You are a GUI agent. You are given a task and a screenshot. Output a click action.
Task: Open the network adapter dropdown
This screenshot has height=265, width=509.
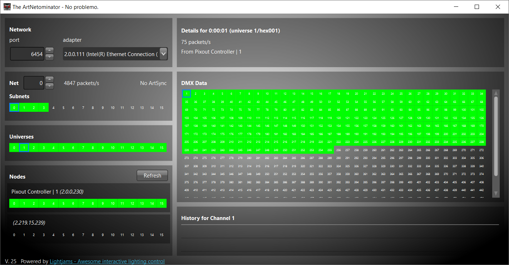(x=163, y=54)
